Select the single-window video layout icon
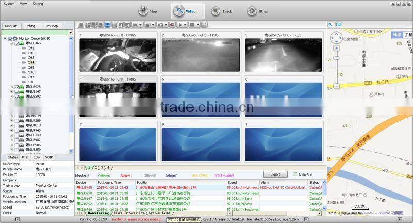This screenshot has width=413, height=223. coord(81,25)
